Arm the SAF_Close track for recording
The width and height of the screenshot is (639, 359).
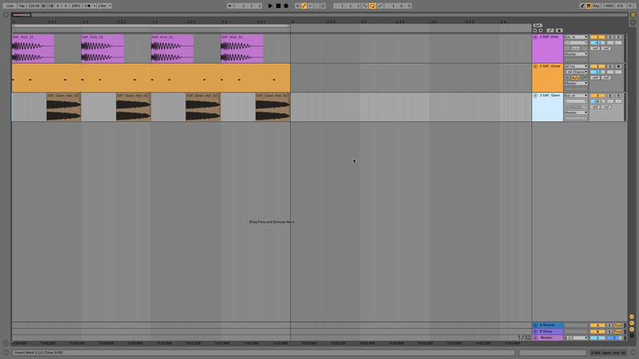click(x=618, y=66)
